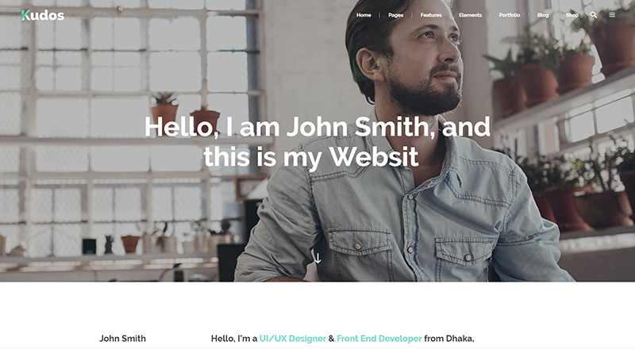Open the Shop menu item
Image resolution: width=635 pixels, height=349 pixels.
click(x=571, y=15)
